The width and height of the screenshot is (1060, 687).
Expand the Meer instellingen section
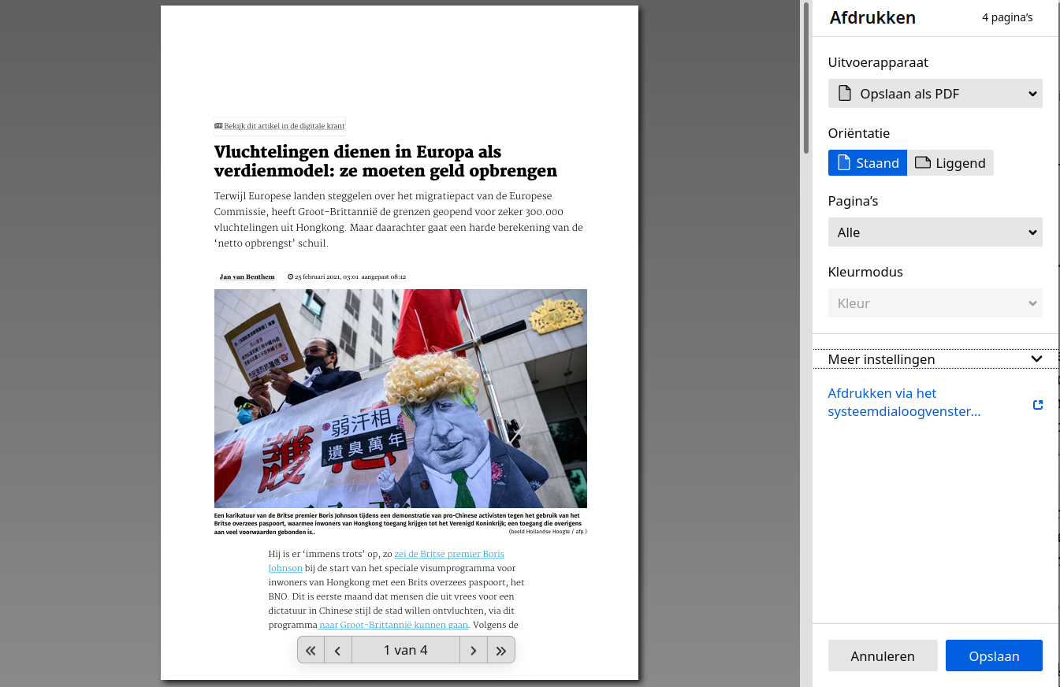tap(881, 359)
